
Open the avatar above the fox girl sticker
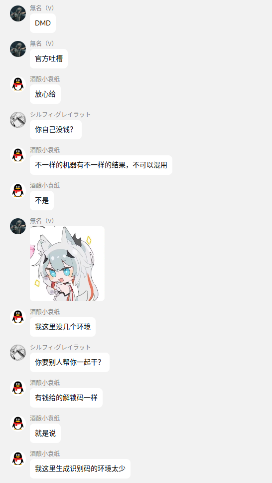point(18,226)
